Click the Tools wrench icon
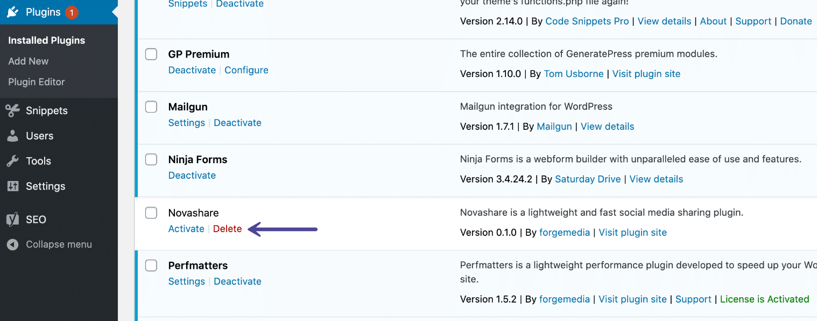The height and width of the screenshot is (321, 817). coord(12,160)
